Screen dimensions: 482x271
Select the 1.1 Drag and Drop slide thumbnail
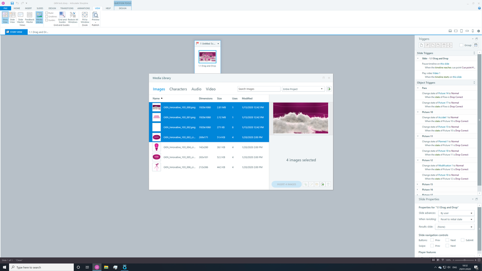point(207,57)
